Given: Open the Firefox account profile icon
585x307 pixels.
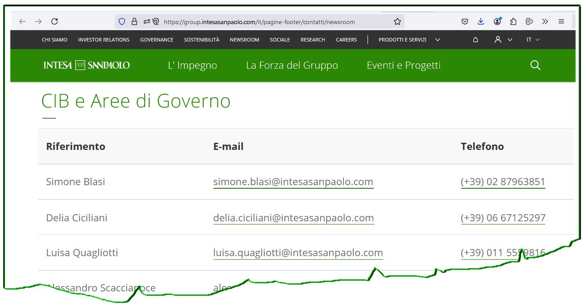Looking at the screenshot, I should pos(497,21).
